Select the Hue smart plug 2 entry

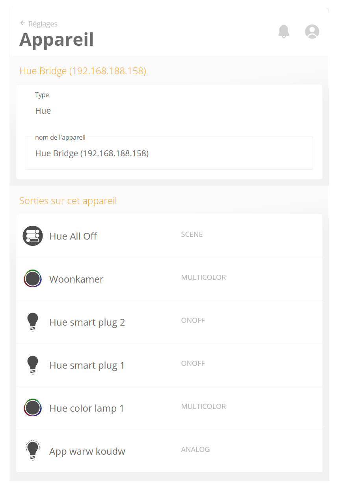pos(87,322)
